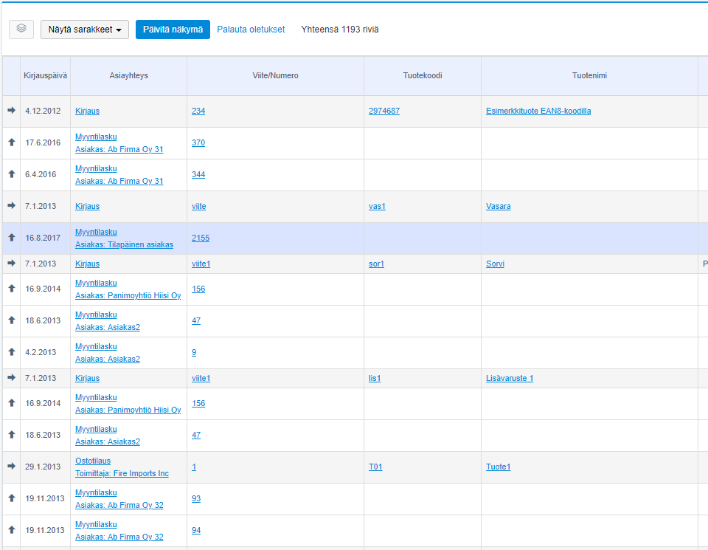
Task: Open invoice number 94 link
Action: click(x=196, y=531)
